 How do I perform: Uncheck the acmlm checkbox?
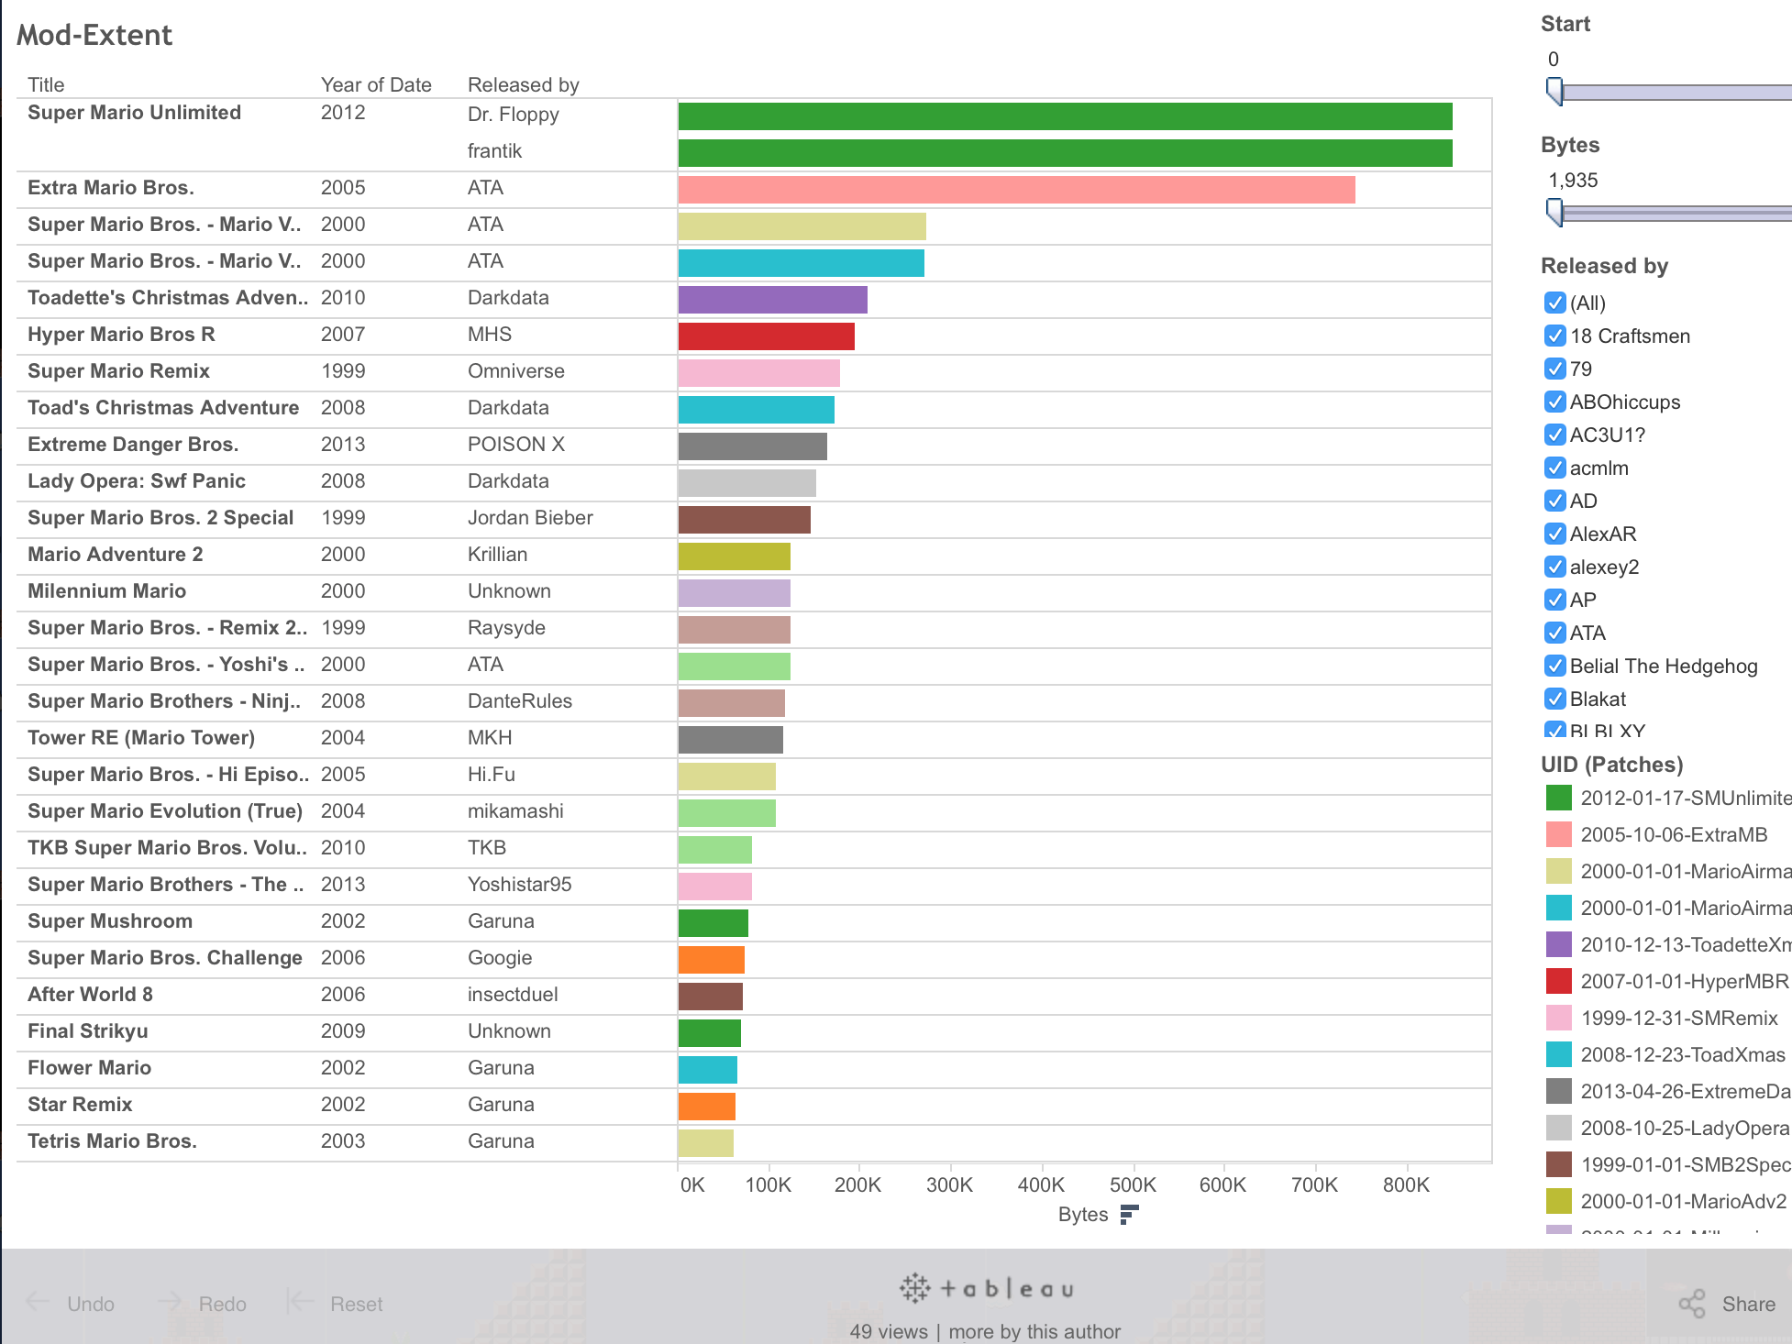tap(1554, 468)
